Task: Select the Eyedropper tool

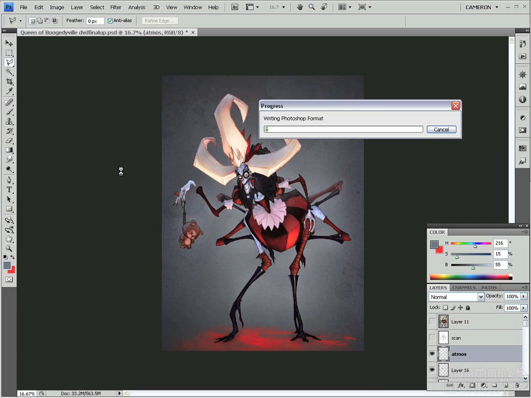Action: pos(9,92)
